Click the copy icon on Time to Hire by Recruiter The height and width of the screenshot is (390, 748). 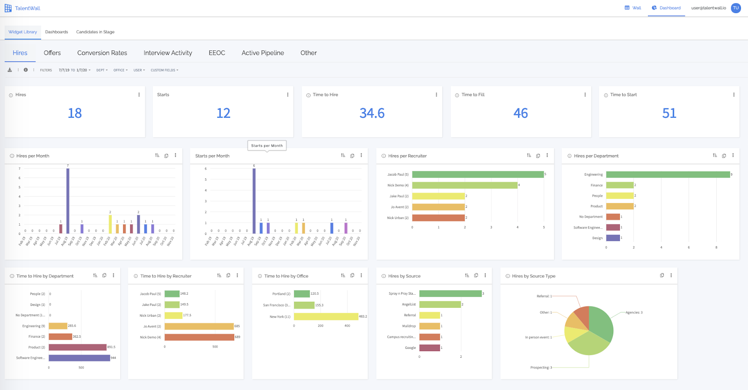tap(228, 276)
